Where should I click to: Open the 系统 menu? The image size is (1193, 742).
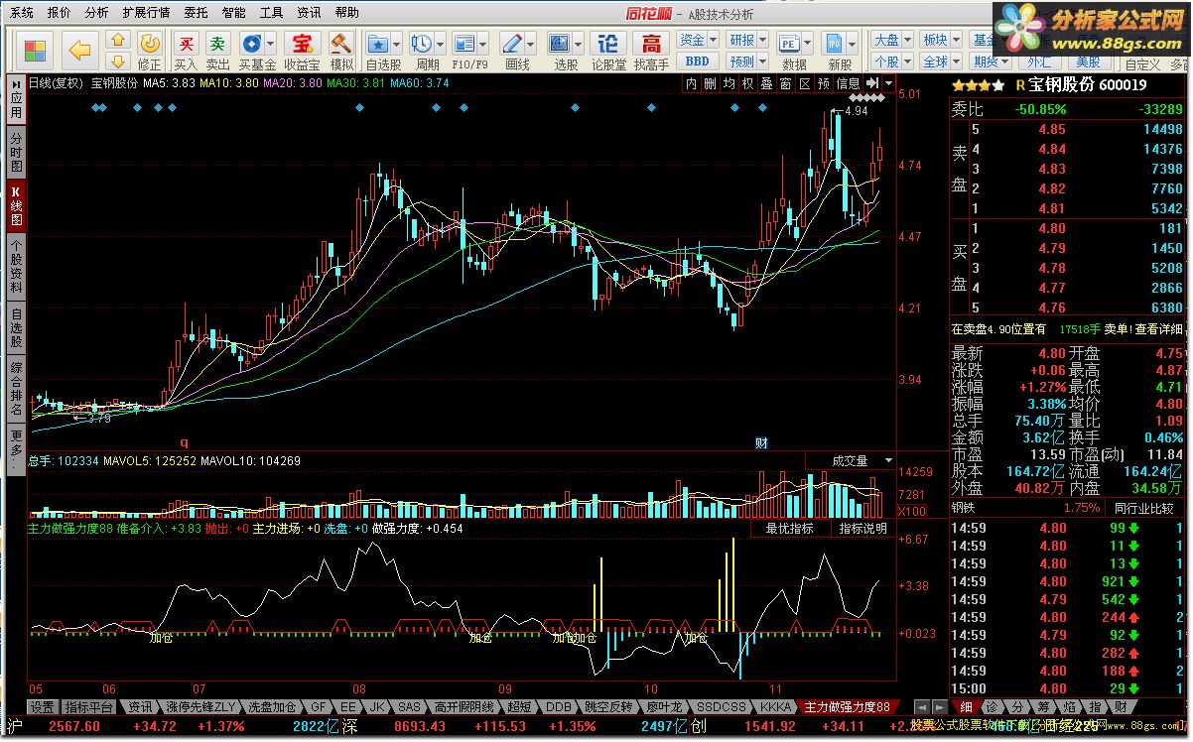coord(22,13)
